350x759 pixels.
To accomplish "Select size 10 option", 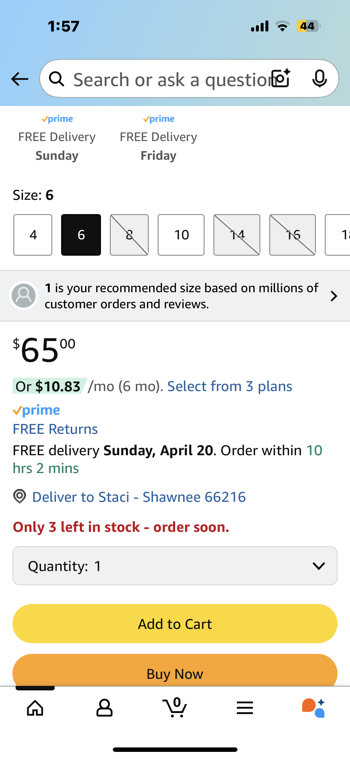I will tap(181, 235).
